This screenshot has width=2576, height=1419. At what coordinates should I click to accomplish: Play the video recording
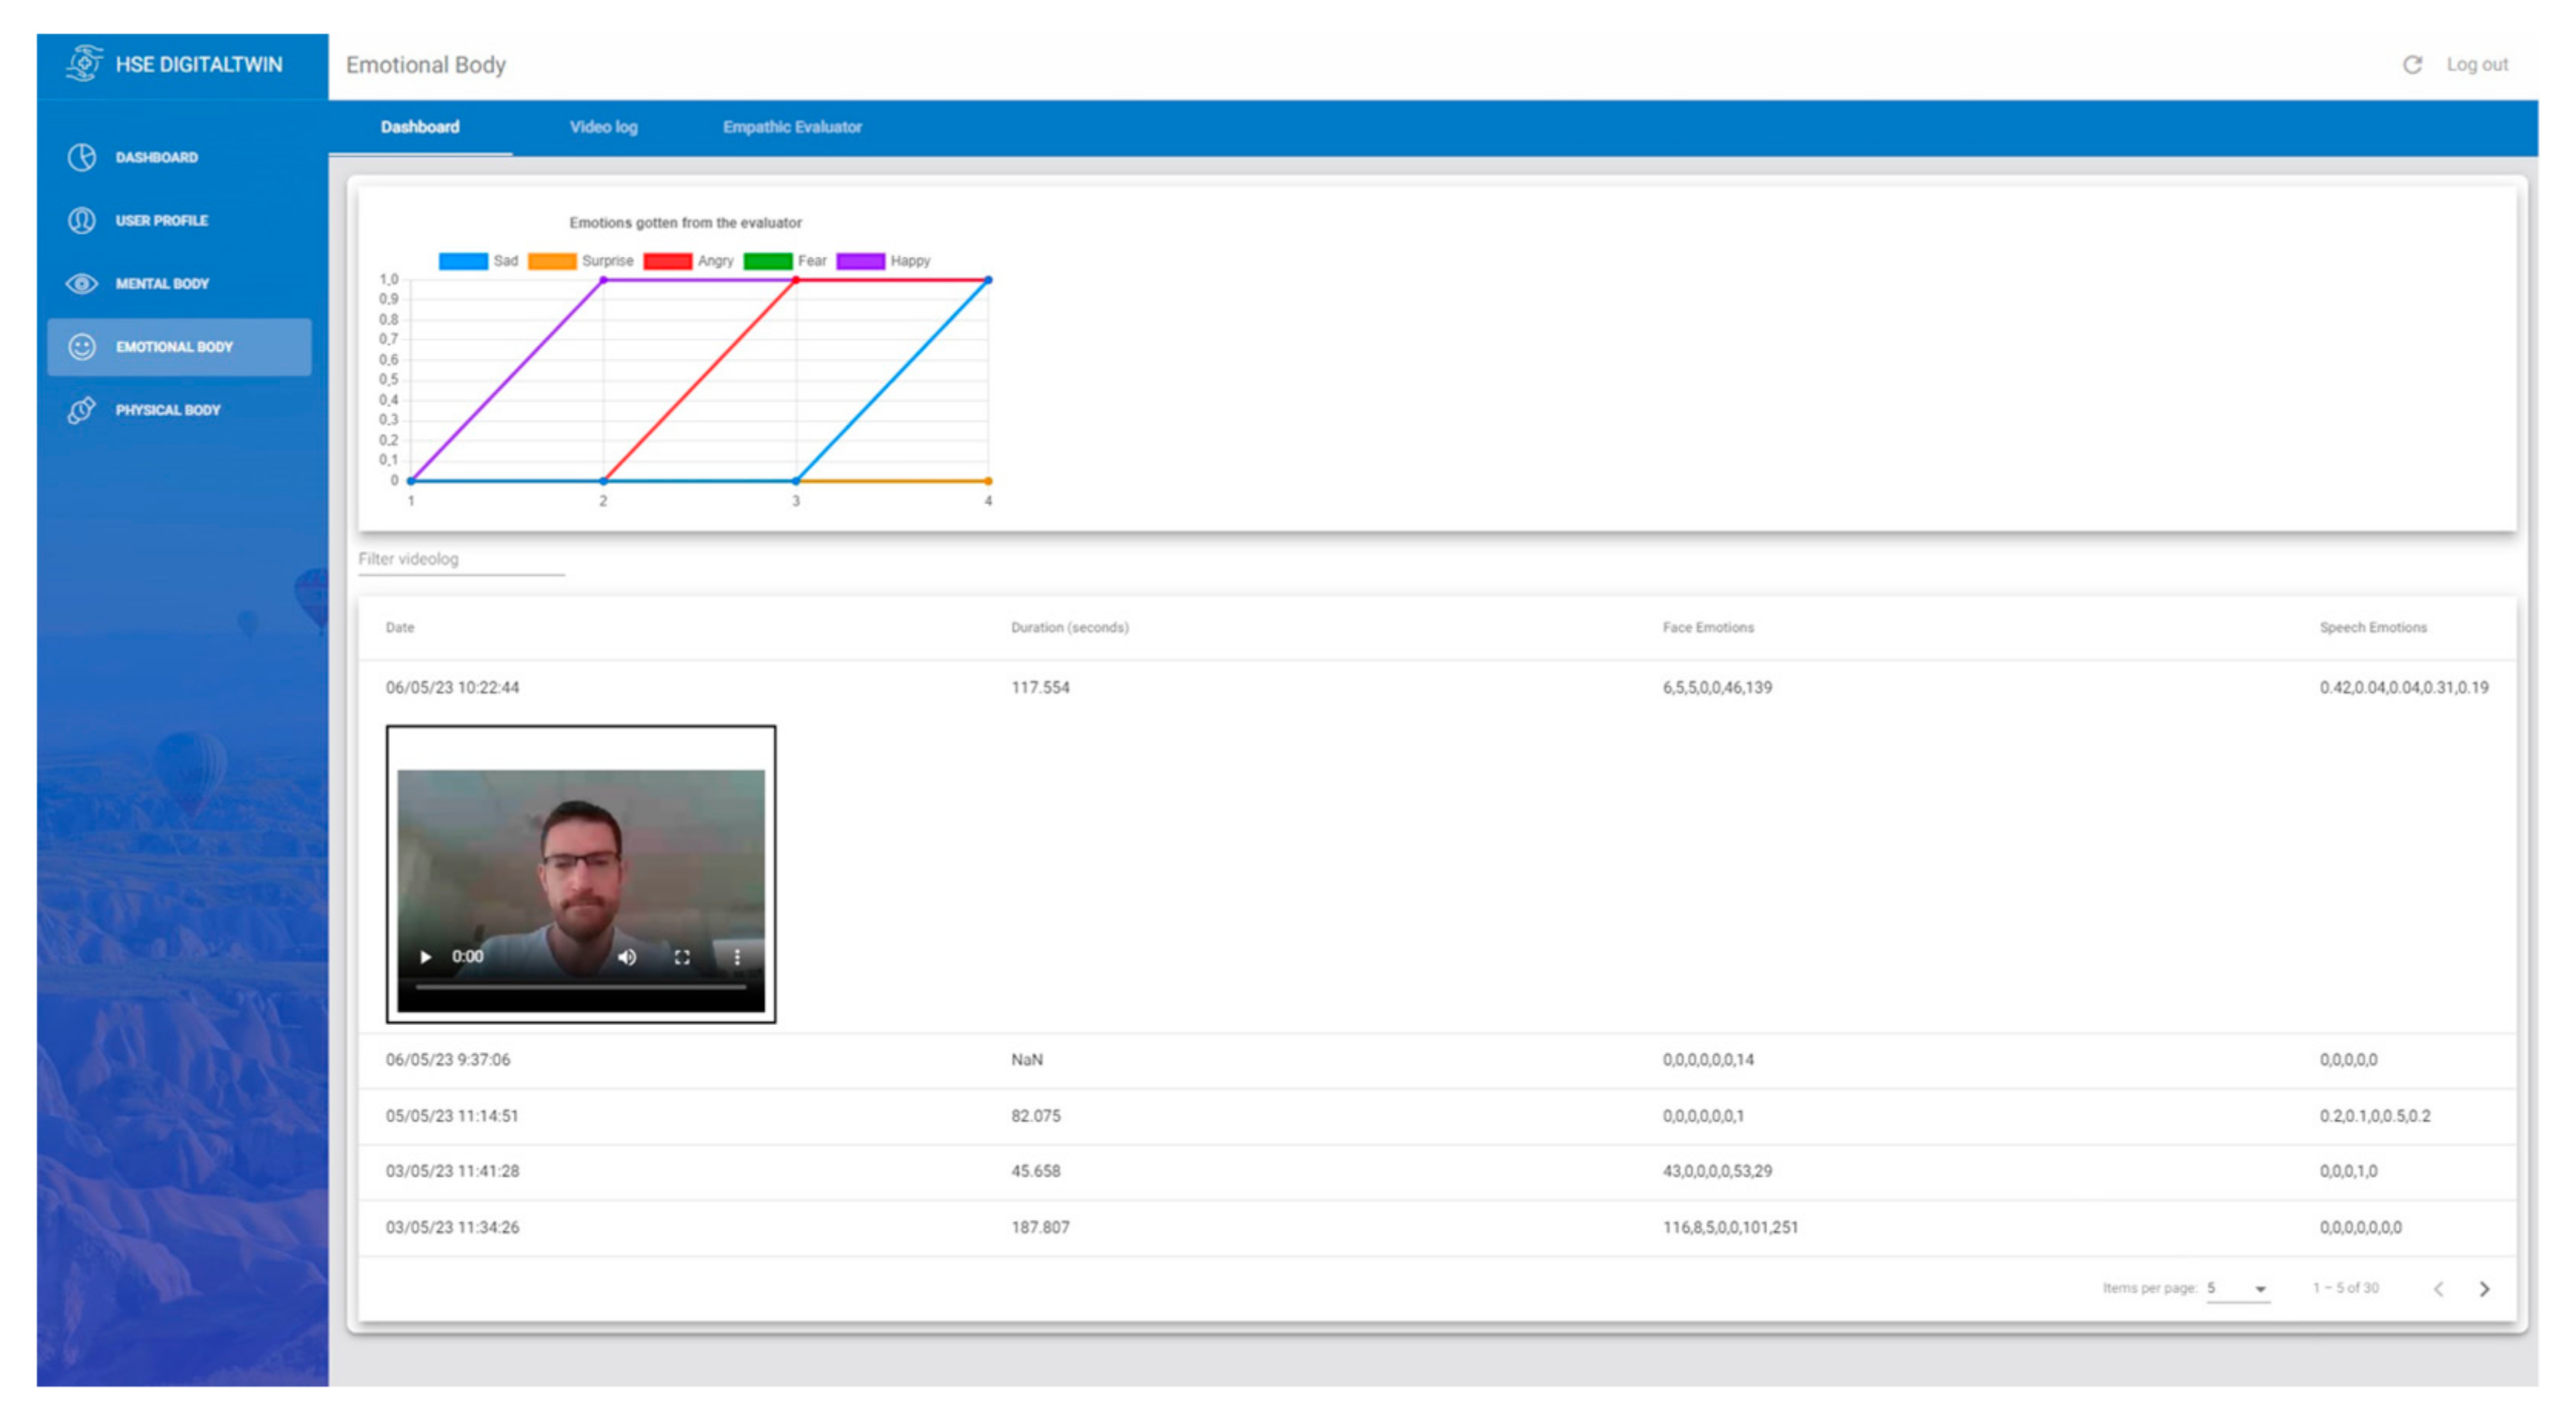click(426, 957)
